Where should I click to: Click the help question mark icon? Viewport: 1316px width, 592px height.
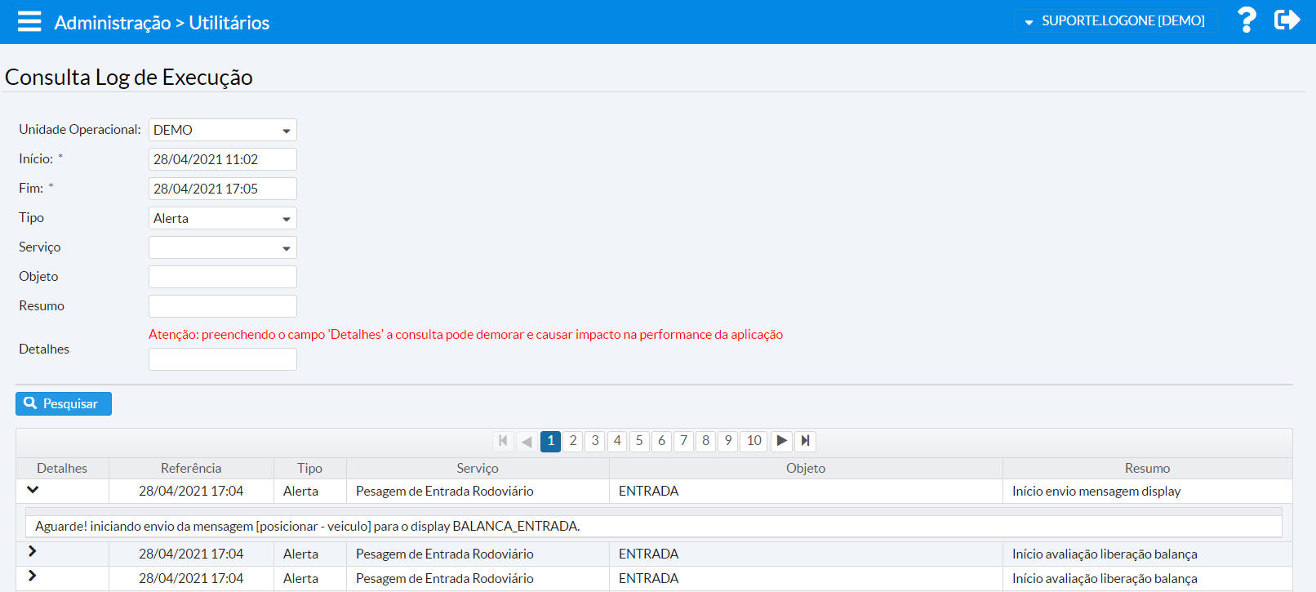pos(1246,20)
